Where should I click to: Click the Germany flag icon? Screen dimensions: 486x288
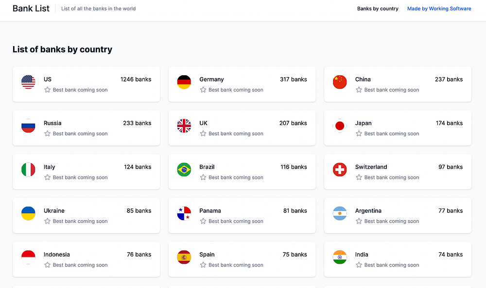point(184,82)
